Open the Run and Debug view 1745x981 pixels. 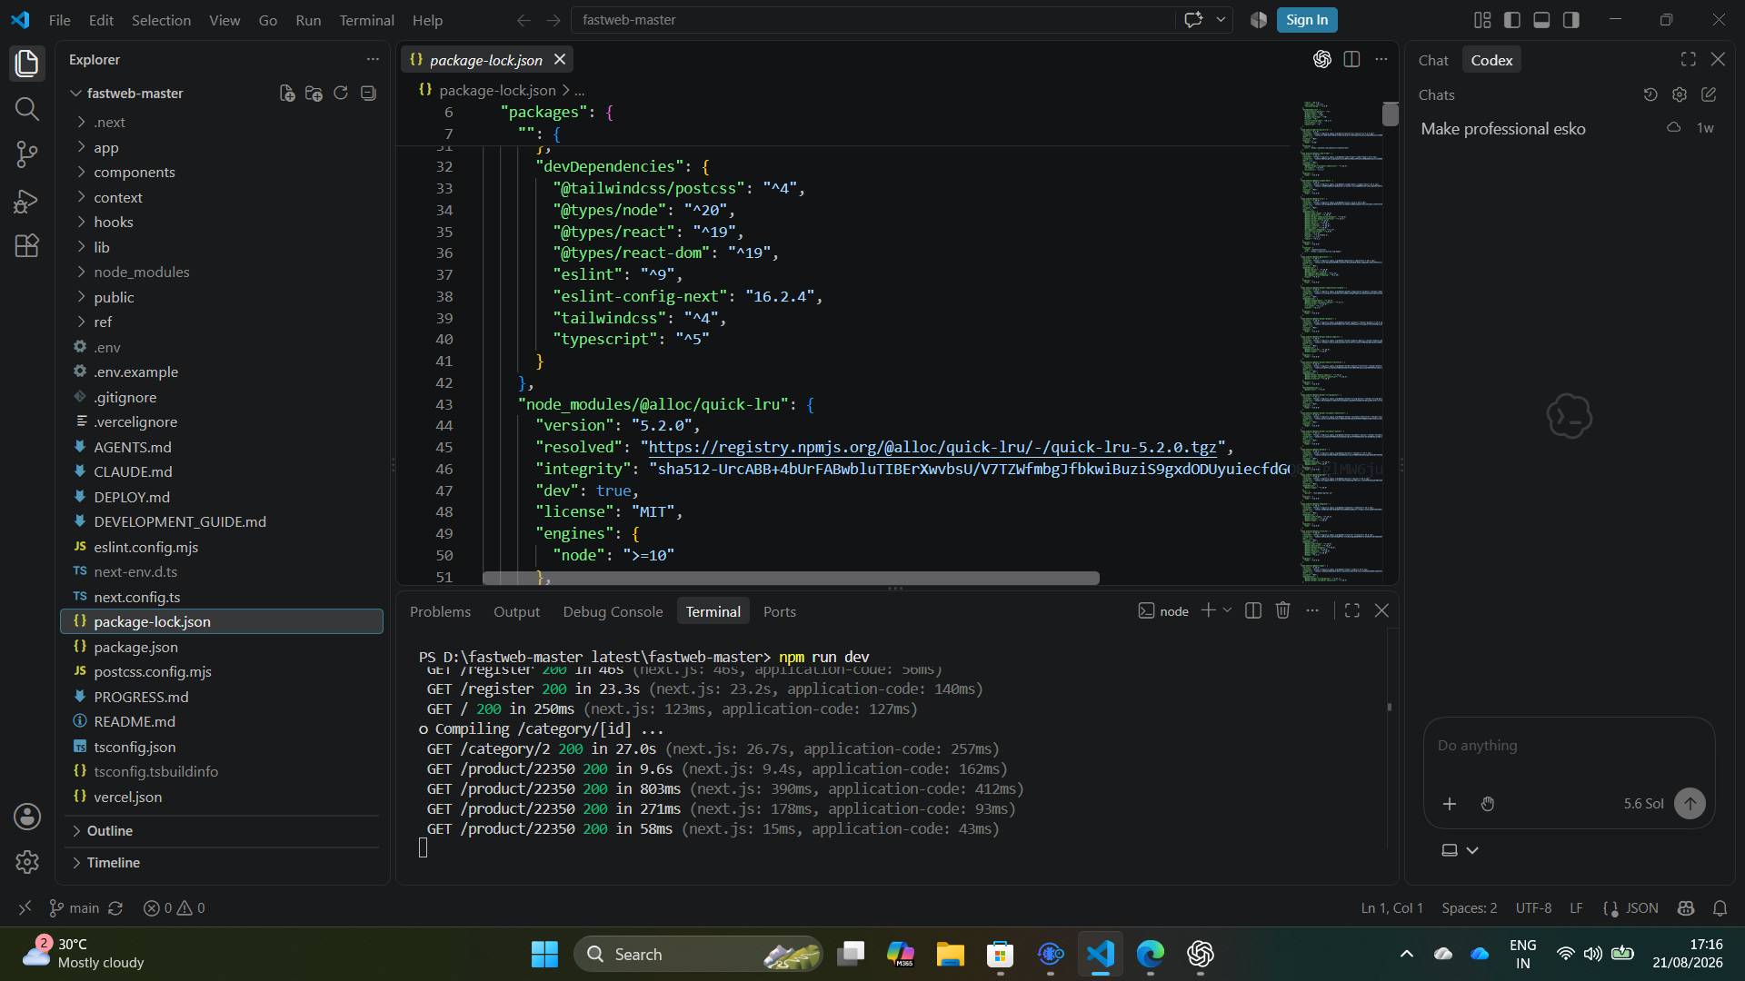(27, 201)
